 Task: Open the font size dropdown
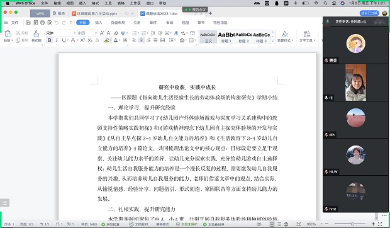(x=96, y=33)
